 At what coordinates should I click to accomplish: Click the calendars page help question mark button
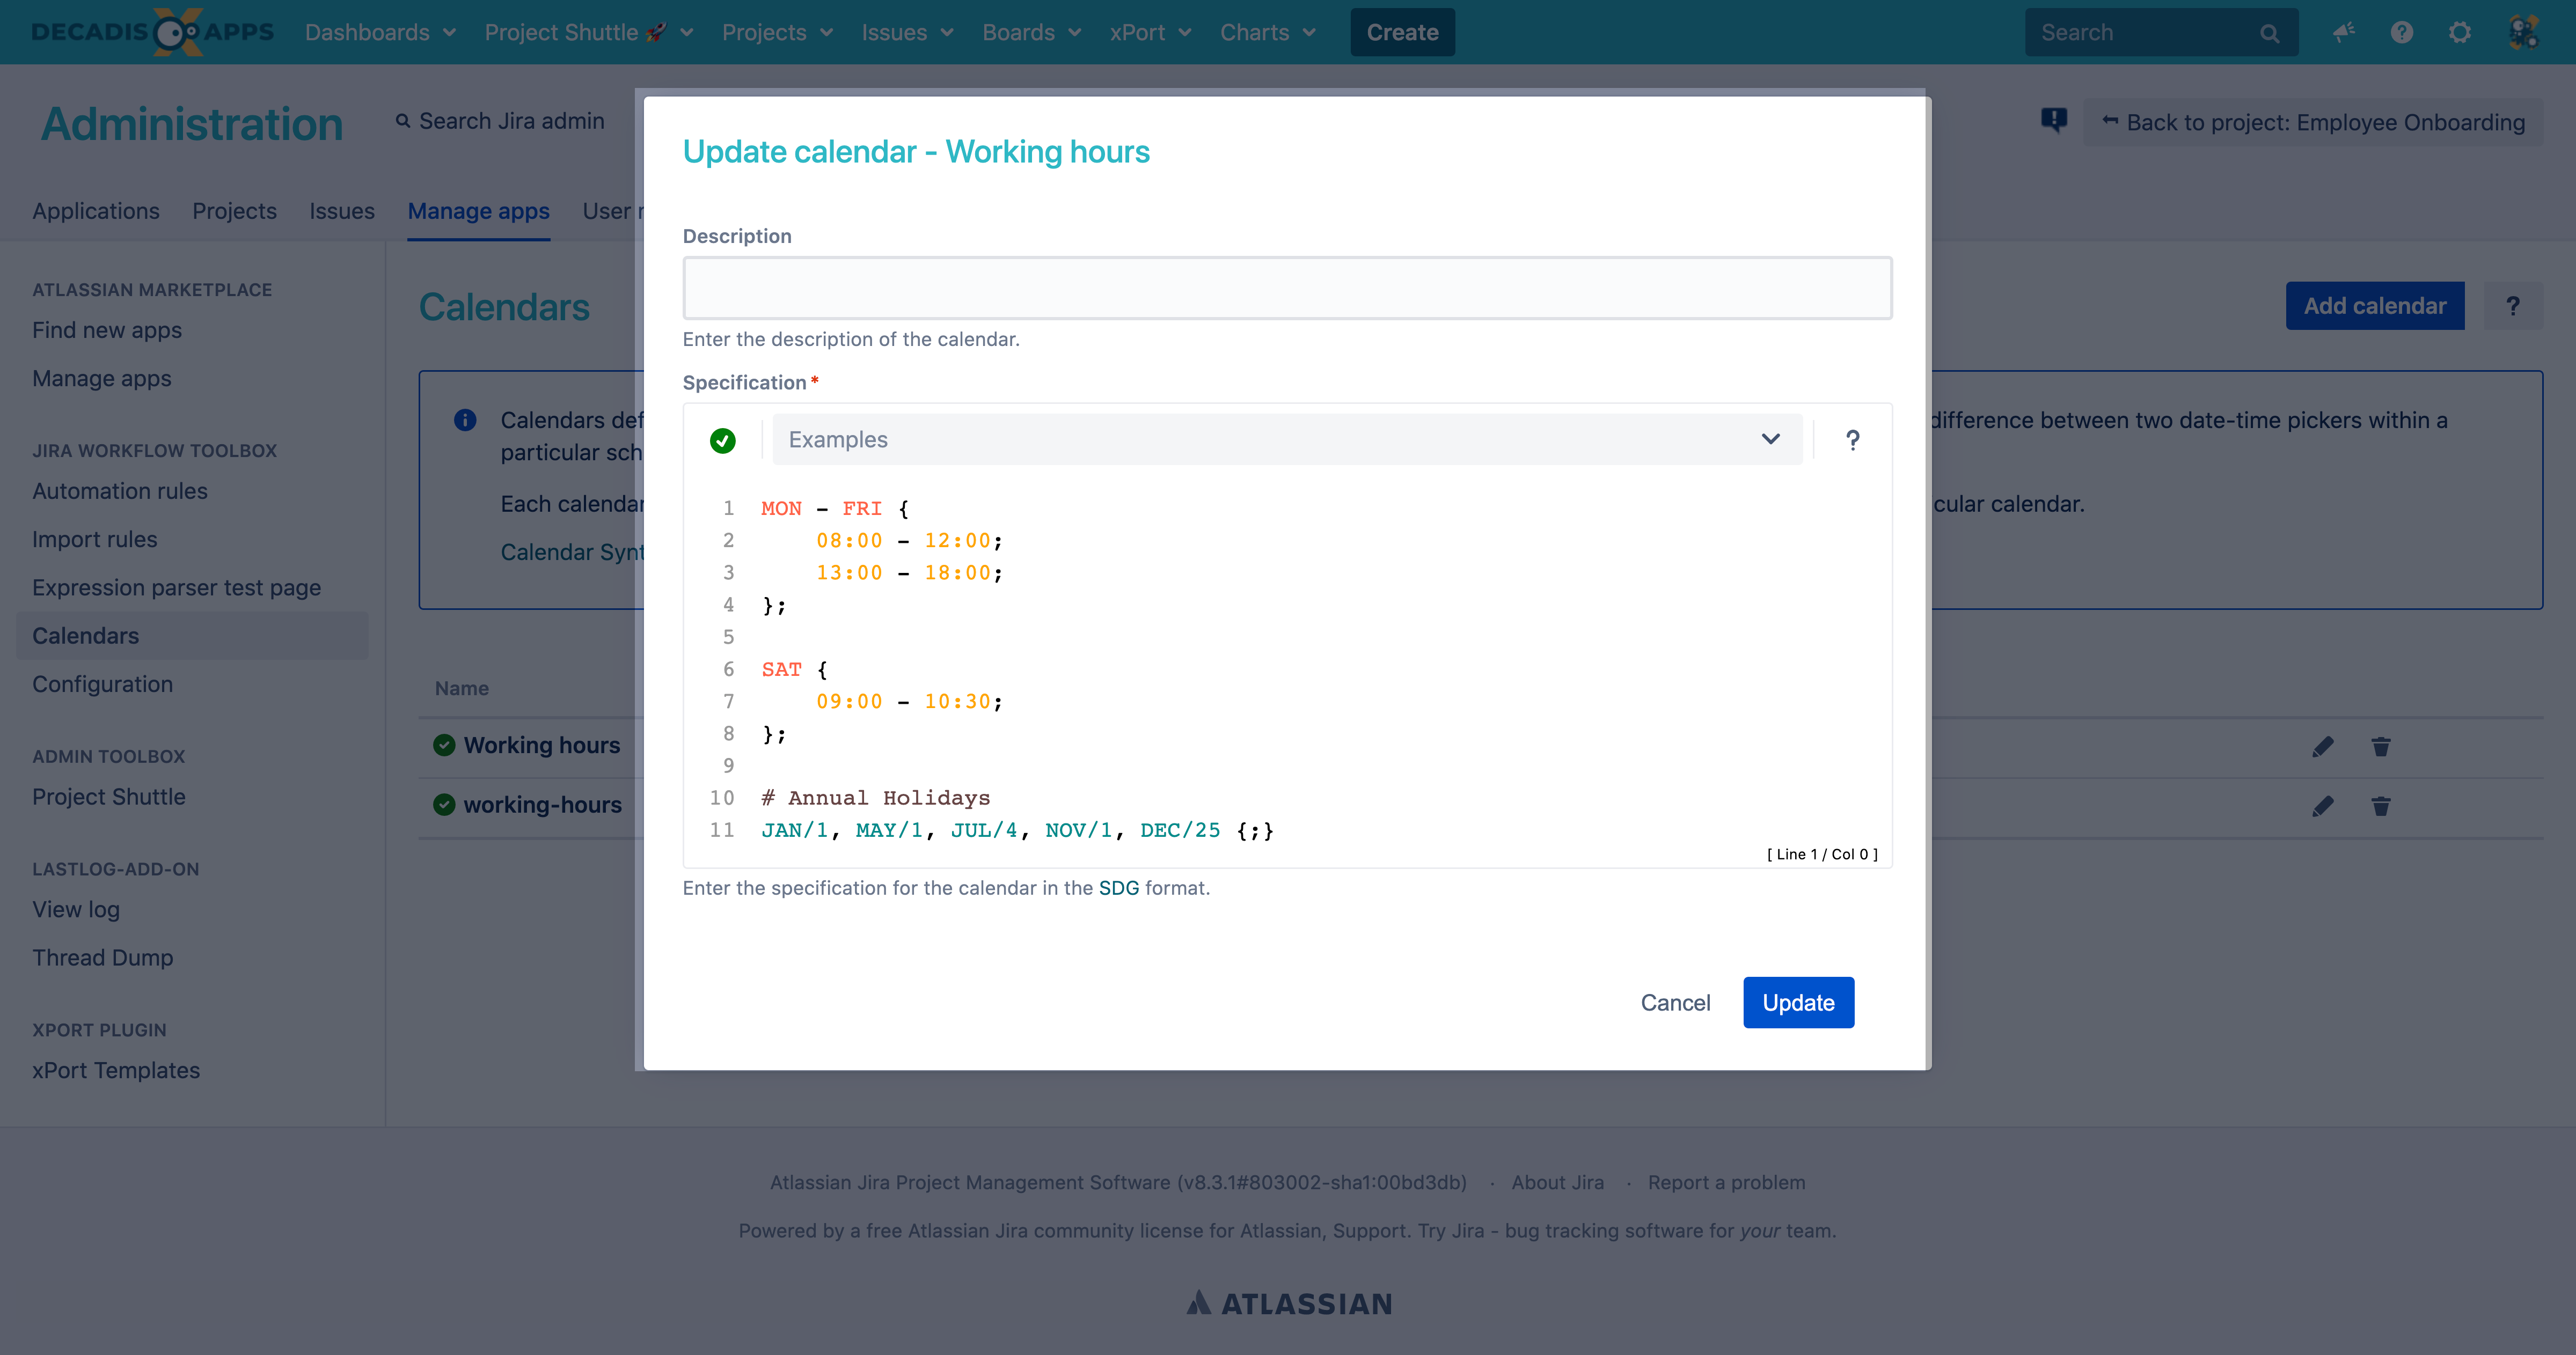click(x=2512, y=306)
